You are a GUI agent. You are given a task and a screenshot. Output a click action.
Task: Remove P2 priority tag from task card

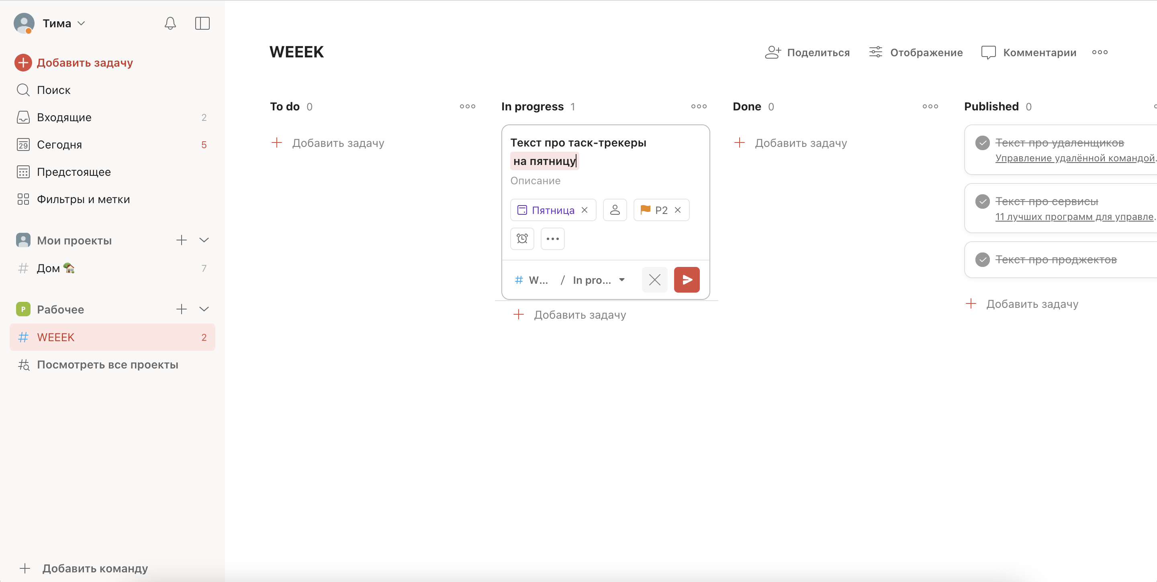tap(677, 211)
